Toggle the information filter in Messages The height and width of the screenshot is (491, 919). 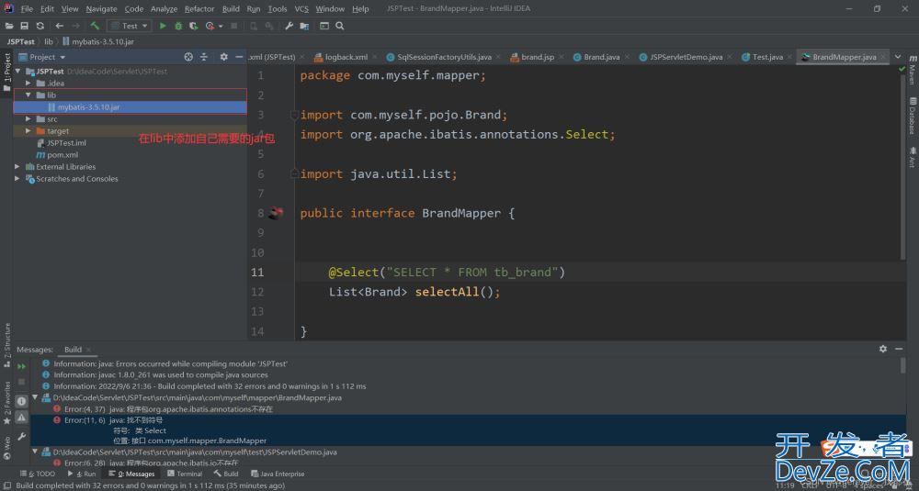click(22, 401)
